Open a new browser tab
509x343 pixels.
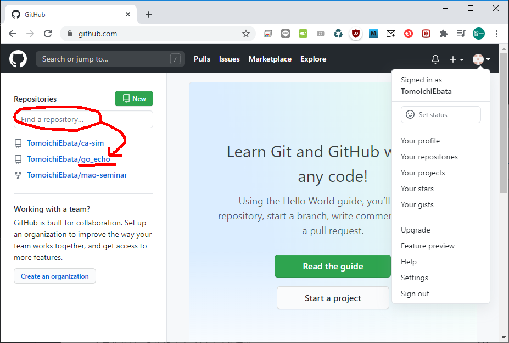tap(149, 14)
